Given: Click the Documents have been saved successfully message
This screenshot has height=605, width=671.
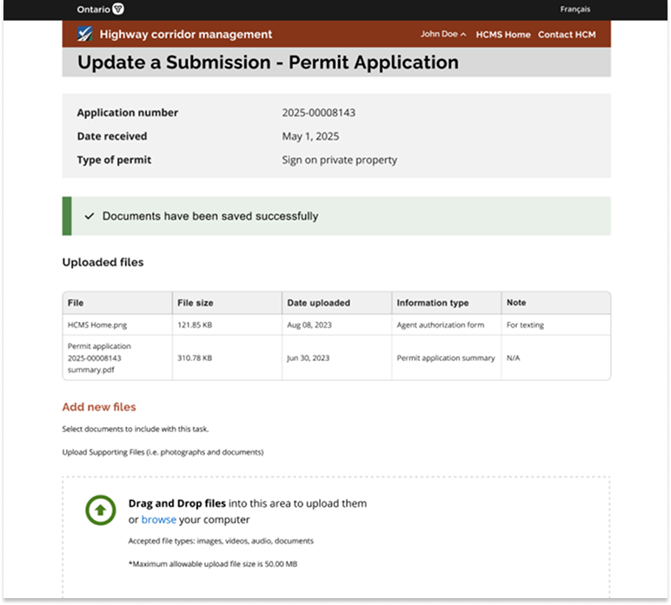Looking at the screenshot, I should tap(210, 216).
